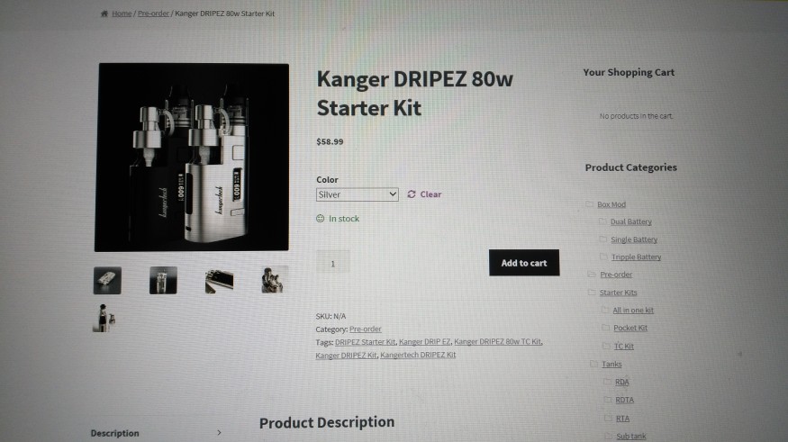Click the Pre-order folder icon in categories
The height and width of the screenshot is (442, 788).
(592, 274)
